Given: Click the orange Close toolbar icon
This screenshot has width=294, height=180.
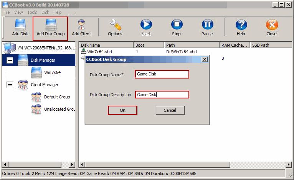Looking at the screenshot, I should (x=272, y=25).
